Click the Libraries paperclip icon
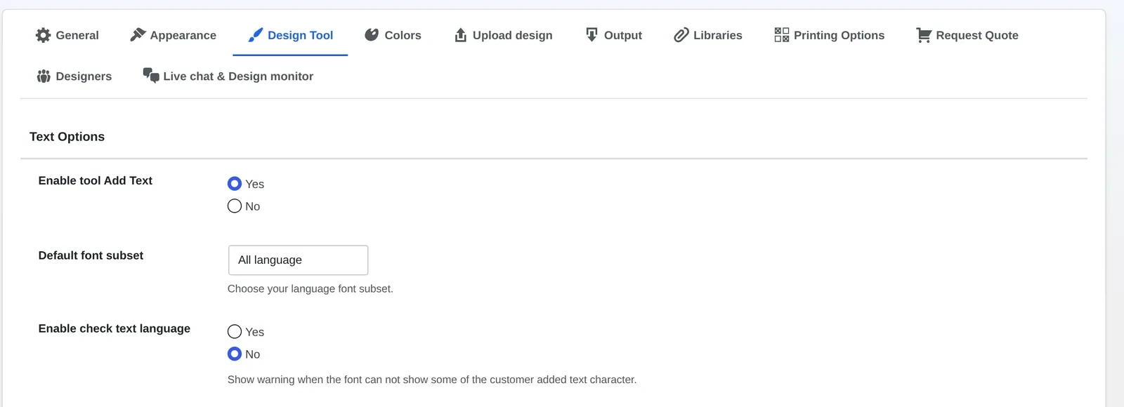Screen dimensions: 1124x407 [x=681, y=35]
